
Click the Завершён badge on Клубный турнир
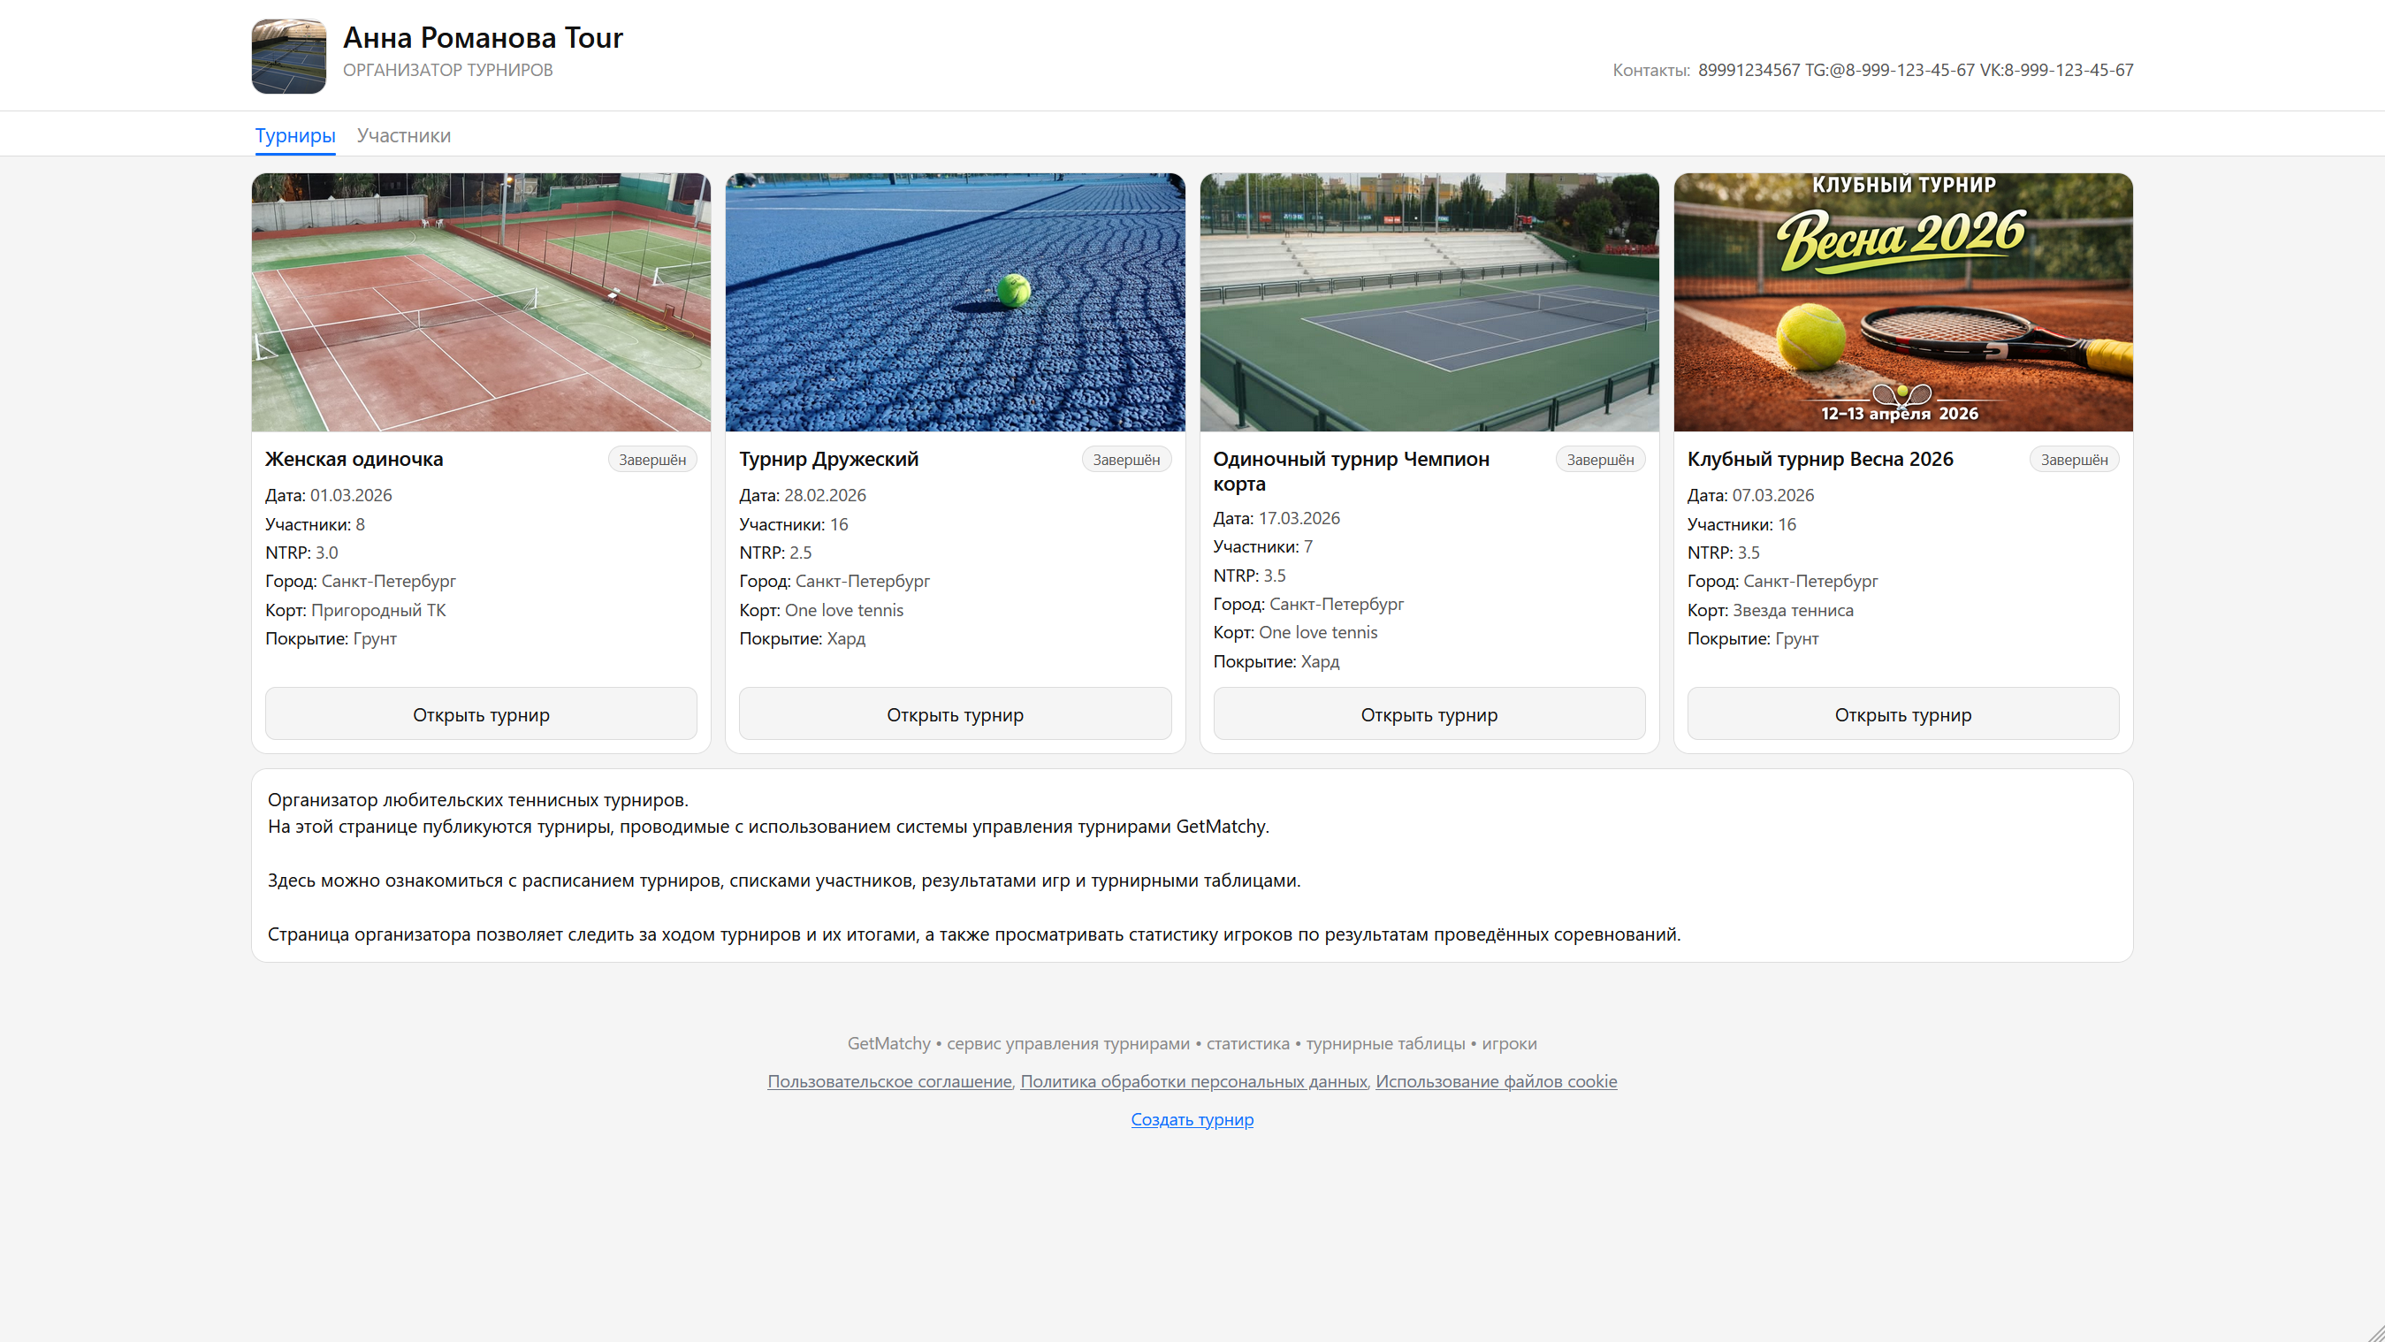pyautogui.click(x=2074, y=460)
